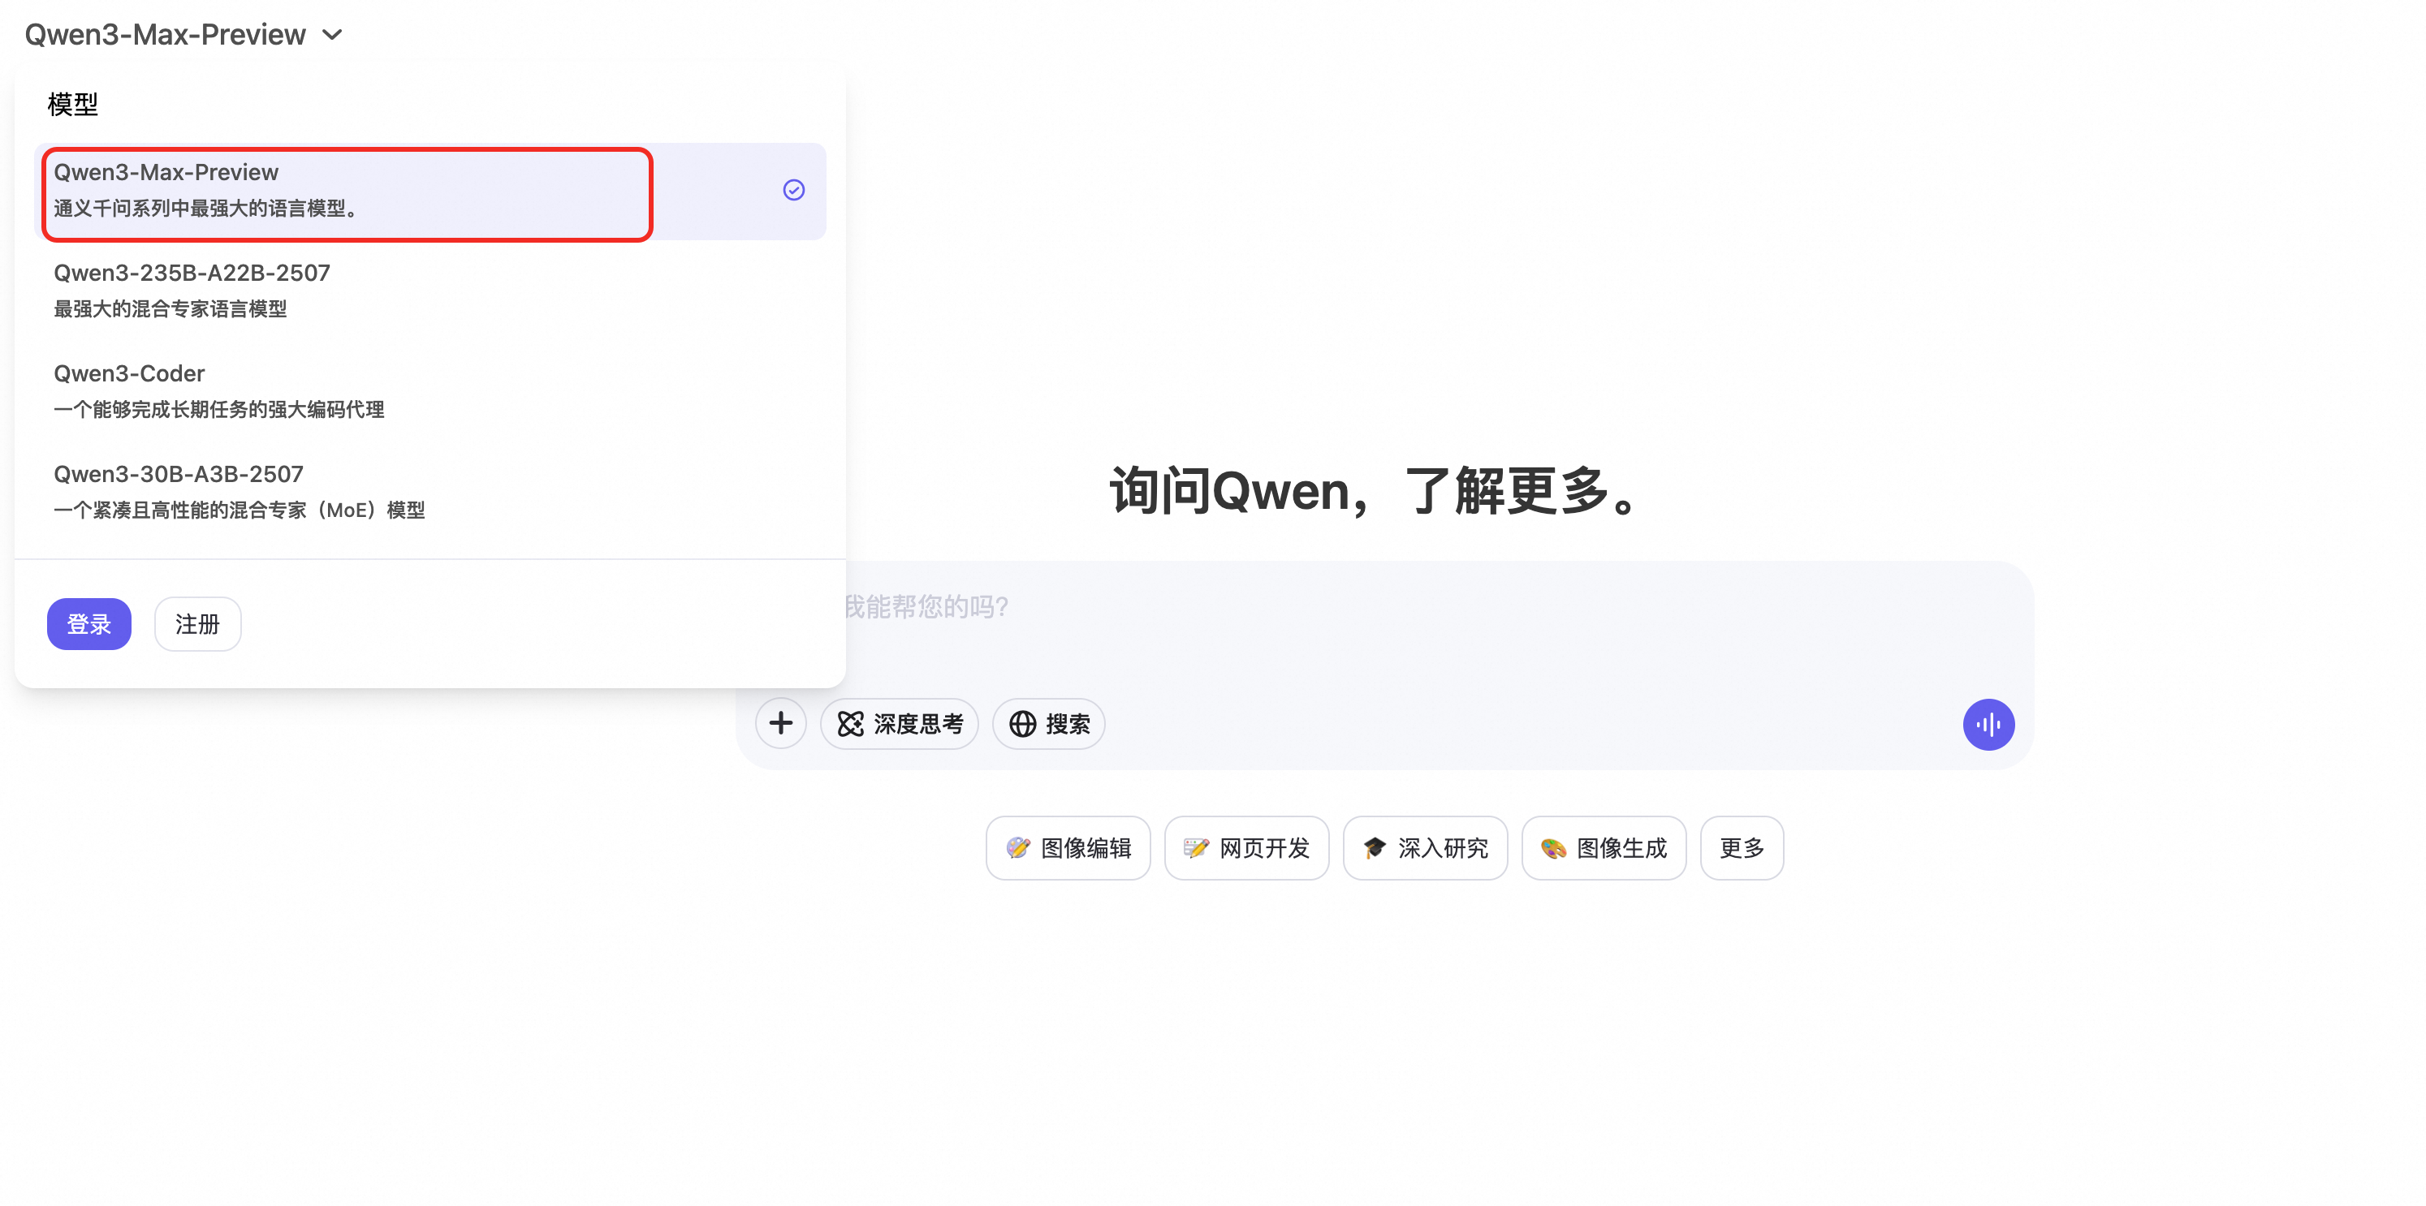This screenshot has height=1206, width=2426.
Task: Choose Qwen3-30B-A3B-2507 model
Action: (x=430, y=493)
